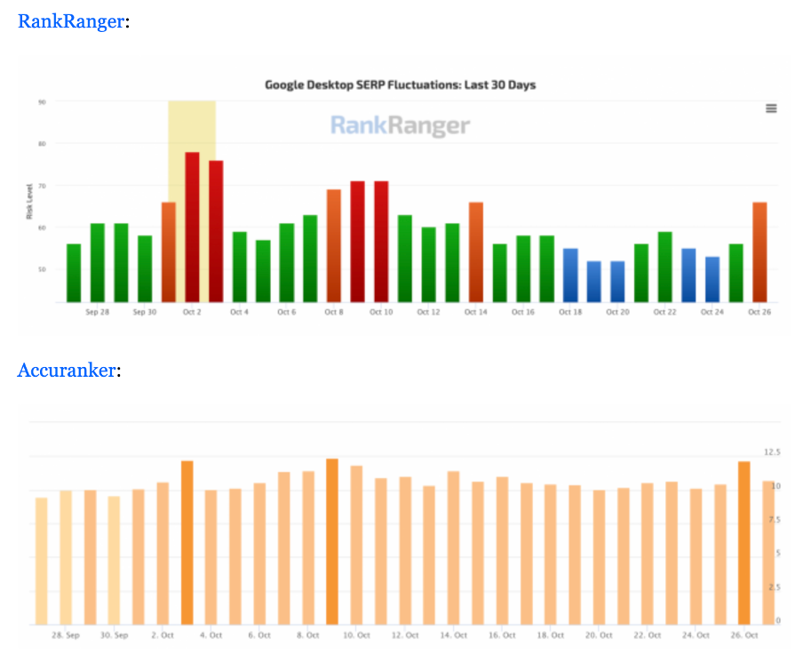Click the 'Oct 6' label in RankRanger chart

[x=287, y=312]
